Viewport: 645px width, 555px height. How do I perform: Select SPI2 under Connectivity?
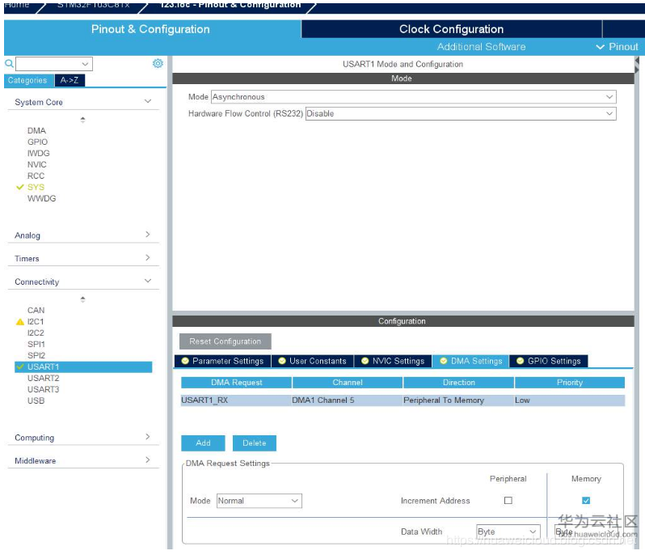(36, 355)
